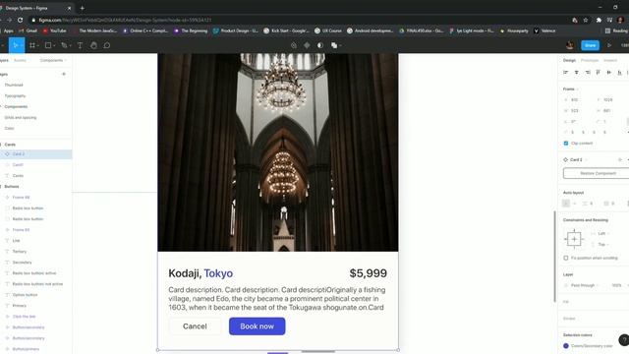Click the Create component diamond icon
This screenshot has height=354, width=629.
coord(307,46)
